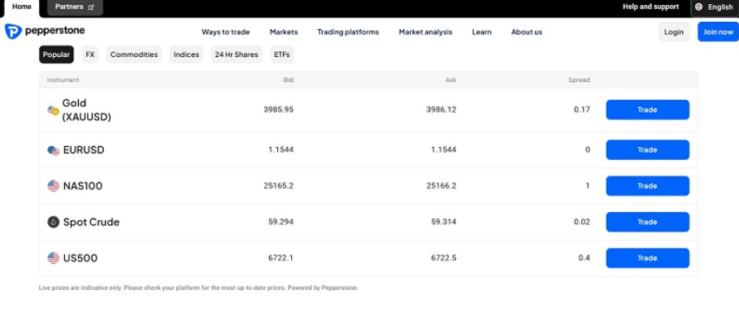This screenshot has width=739, height=316.
Task: Select the Commodities filter tab
Action: pos(134,54)
